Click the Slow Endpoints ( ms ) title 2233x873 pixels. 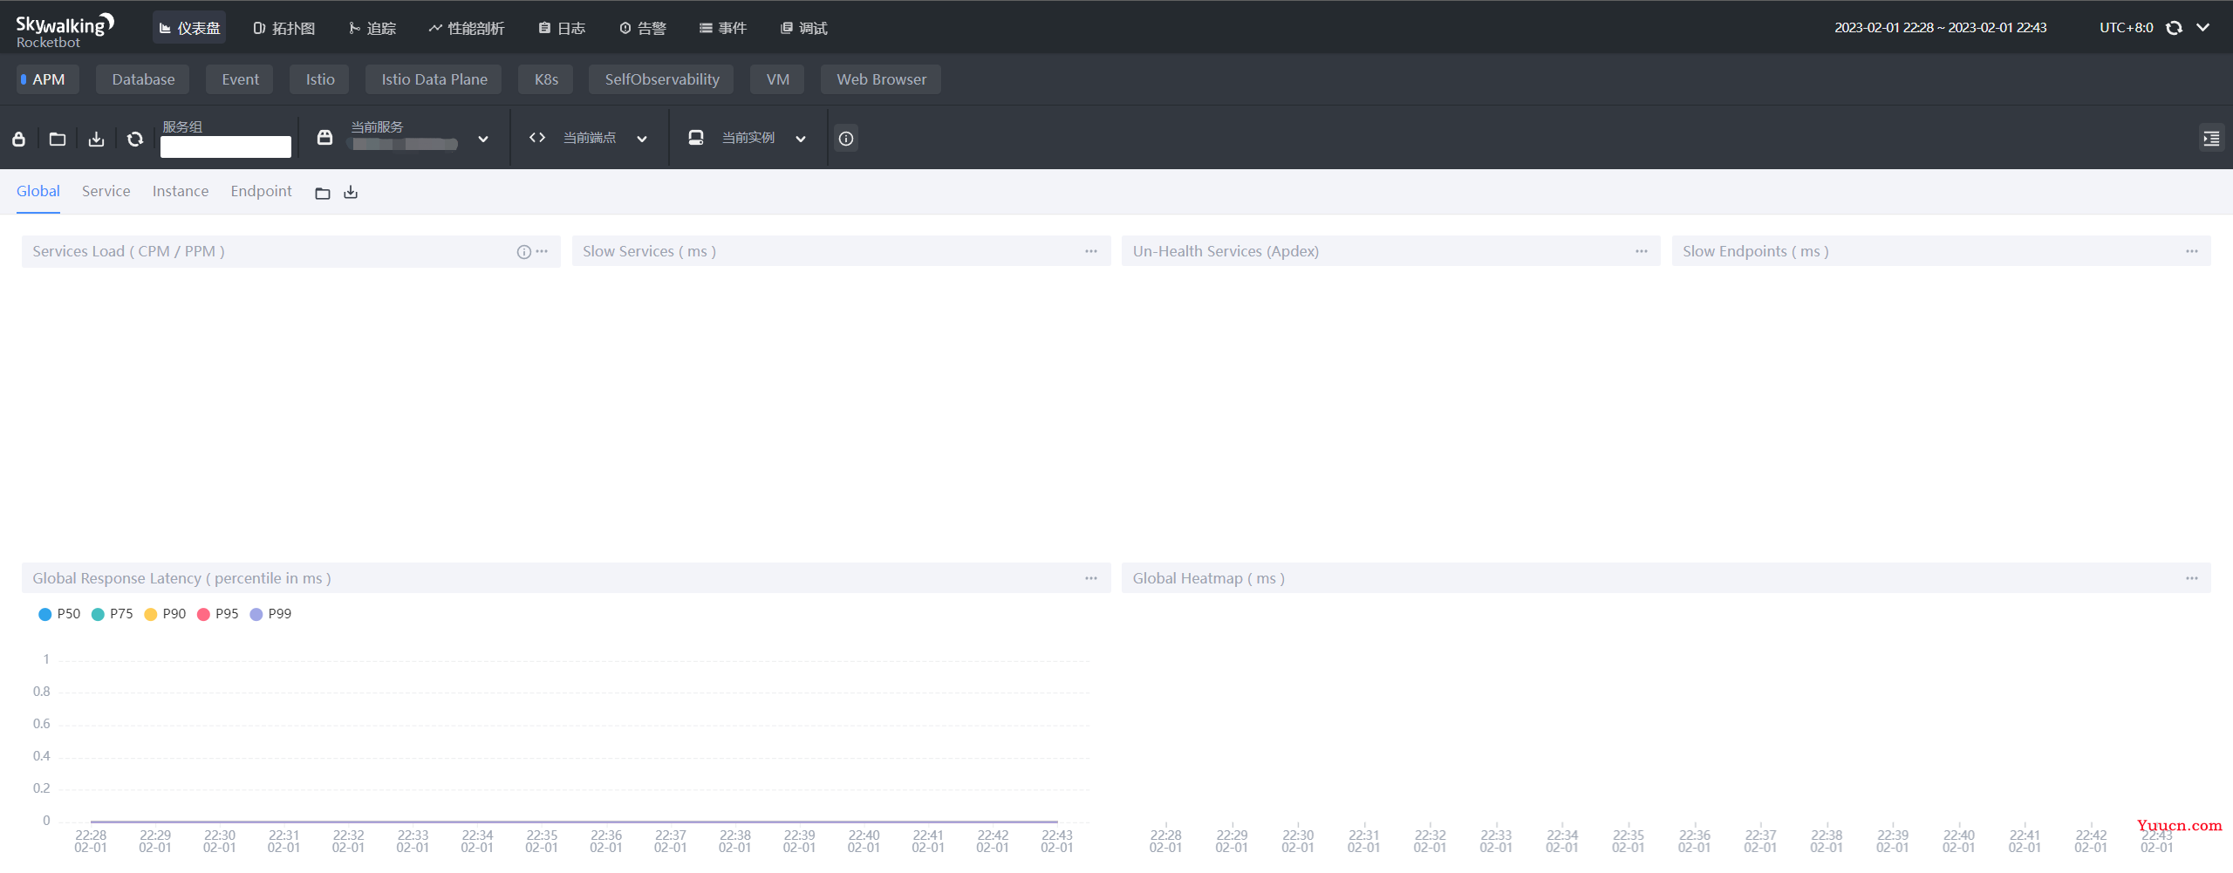click(x=1755, y=251)
